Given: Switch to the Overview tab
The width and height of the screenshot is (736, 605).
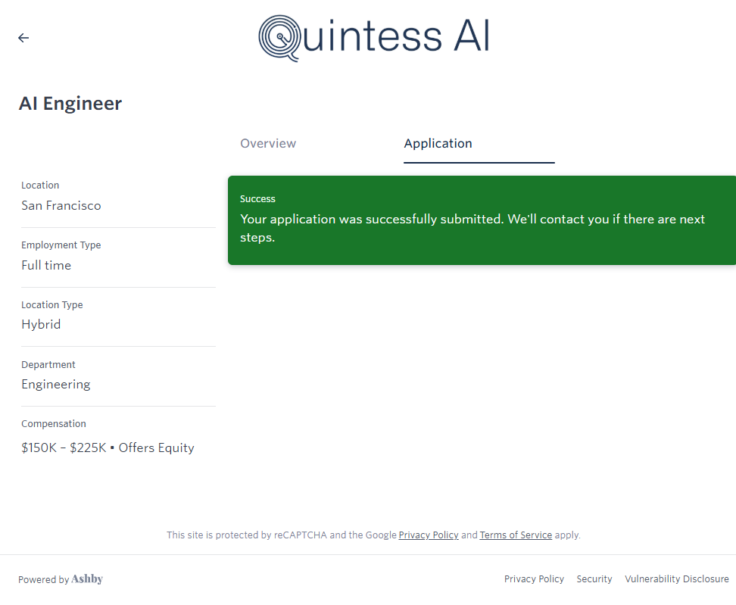Looking at the screenshot, I should [268, 144].
